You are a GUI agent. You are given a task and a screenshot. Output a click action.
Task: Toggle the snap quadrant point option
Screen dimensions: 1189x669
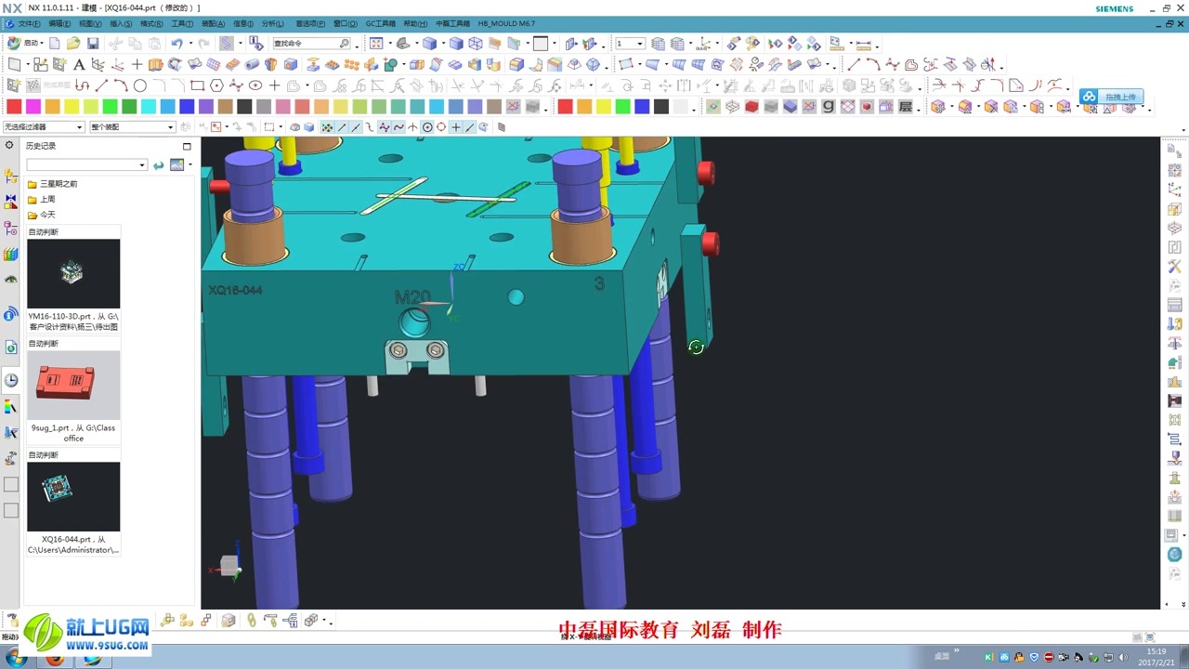441,127
